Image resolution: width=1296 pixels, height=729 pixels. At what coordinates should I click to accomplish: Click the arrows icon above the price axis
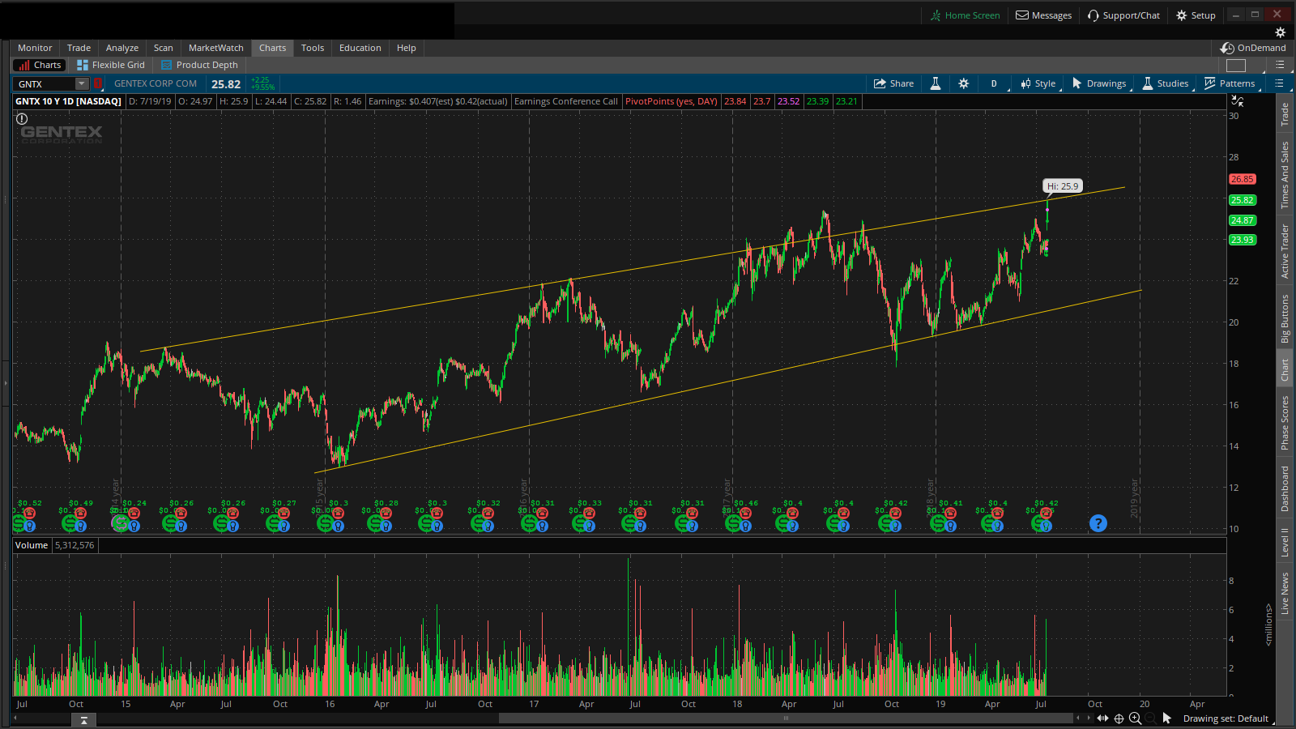point(1238,101)
